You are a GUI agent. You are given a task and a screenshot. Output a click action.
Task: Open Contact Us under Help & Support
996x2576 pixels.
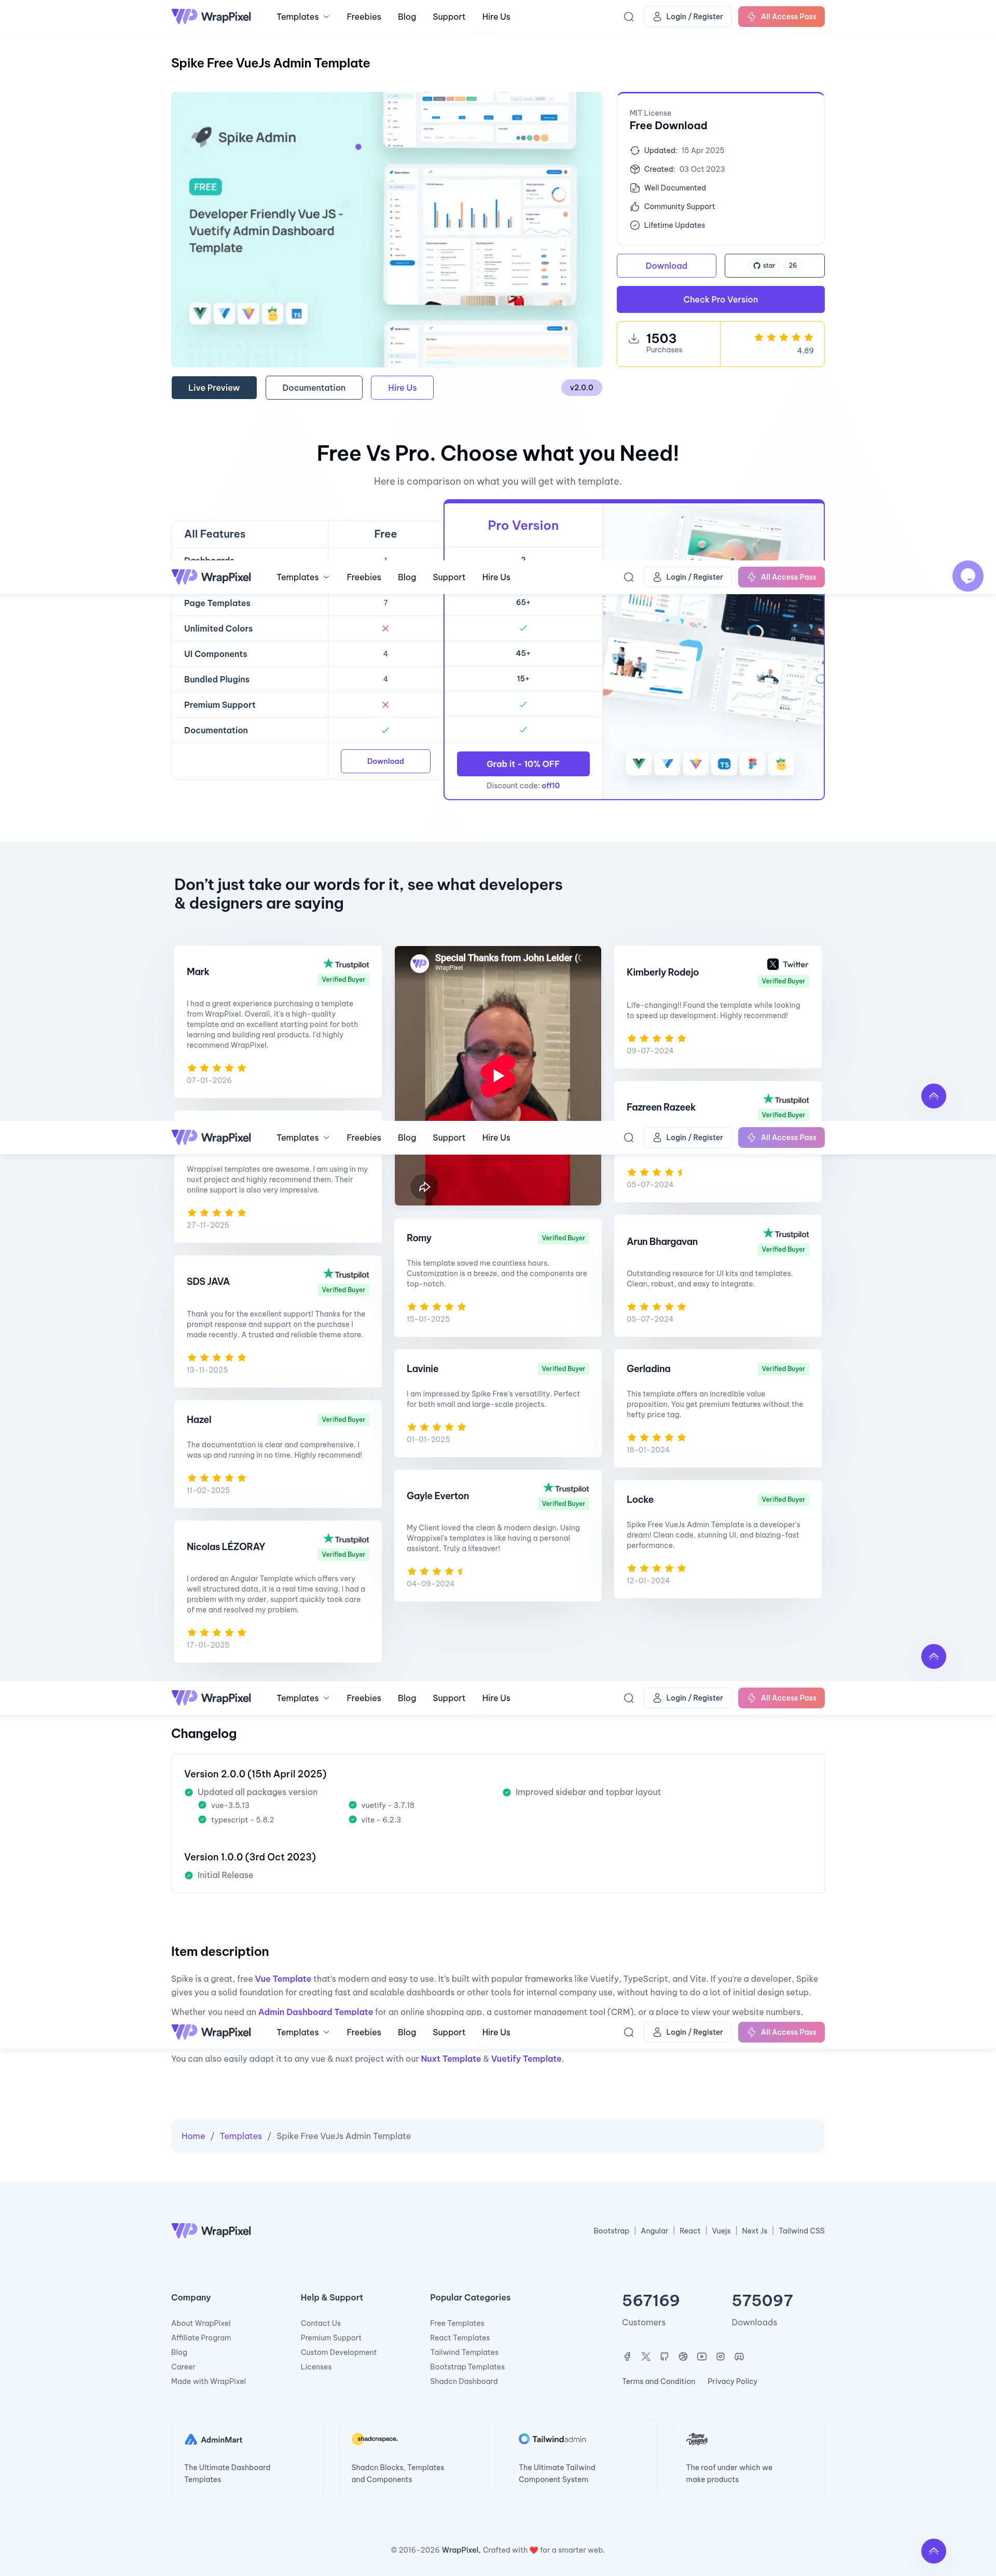tap(321, 2323)
